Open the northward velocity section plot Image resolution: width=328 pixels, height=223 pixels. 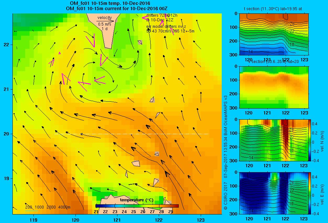(x=274, y=140)
